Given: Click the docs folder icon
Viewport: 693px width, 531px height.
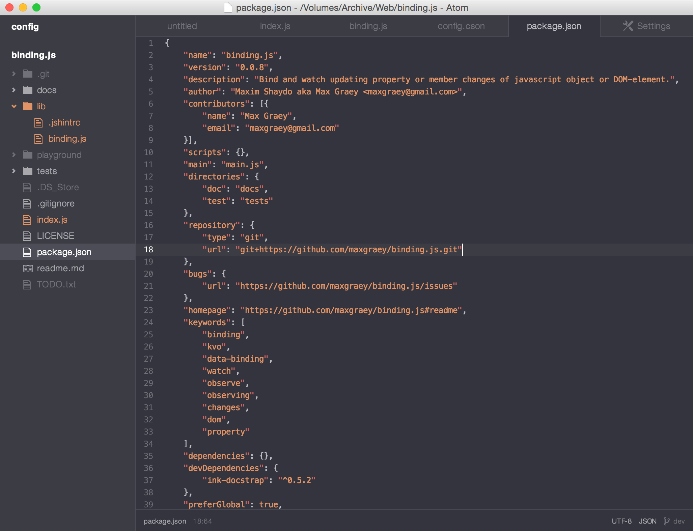Looking at the screenshot, I should pyautogui.click(x=28, y=90).
